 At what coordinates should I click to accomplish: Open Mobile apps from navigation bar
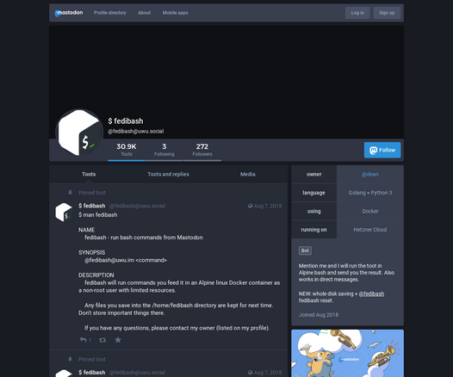(175, 13)
